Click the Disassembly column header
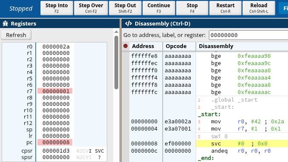The image size is (288, 162). [216, 46]
